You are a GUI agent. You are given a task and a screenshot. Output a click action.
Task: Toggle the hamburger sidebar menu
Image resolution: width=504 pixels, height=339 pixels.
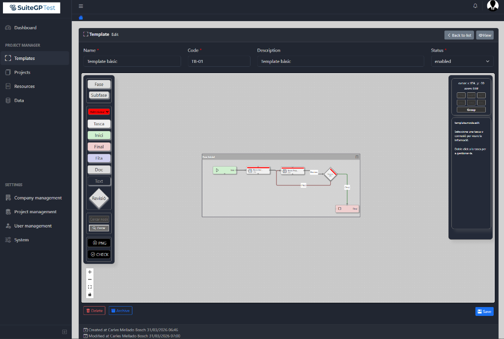[81, 6]
